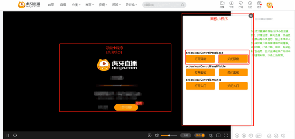This screenshot has height=139, width=295.
Task: Click the action.localControlPanelVisible label
Action: point(205,66)
